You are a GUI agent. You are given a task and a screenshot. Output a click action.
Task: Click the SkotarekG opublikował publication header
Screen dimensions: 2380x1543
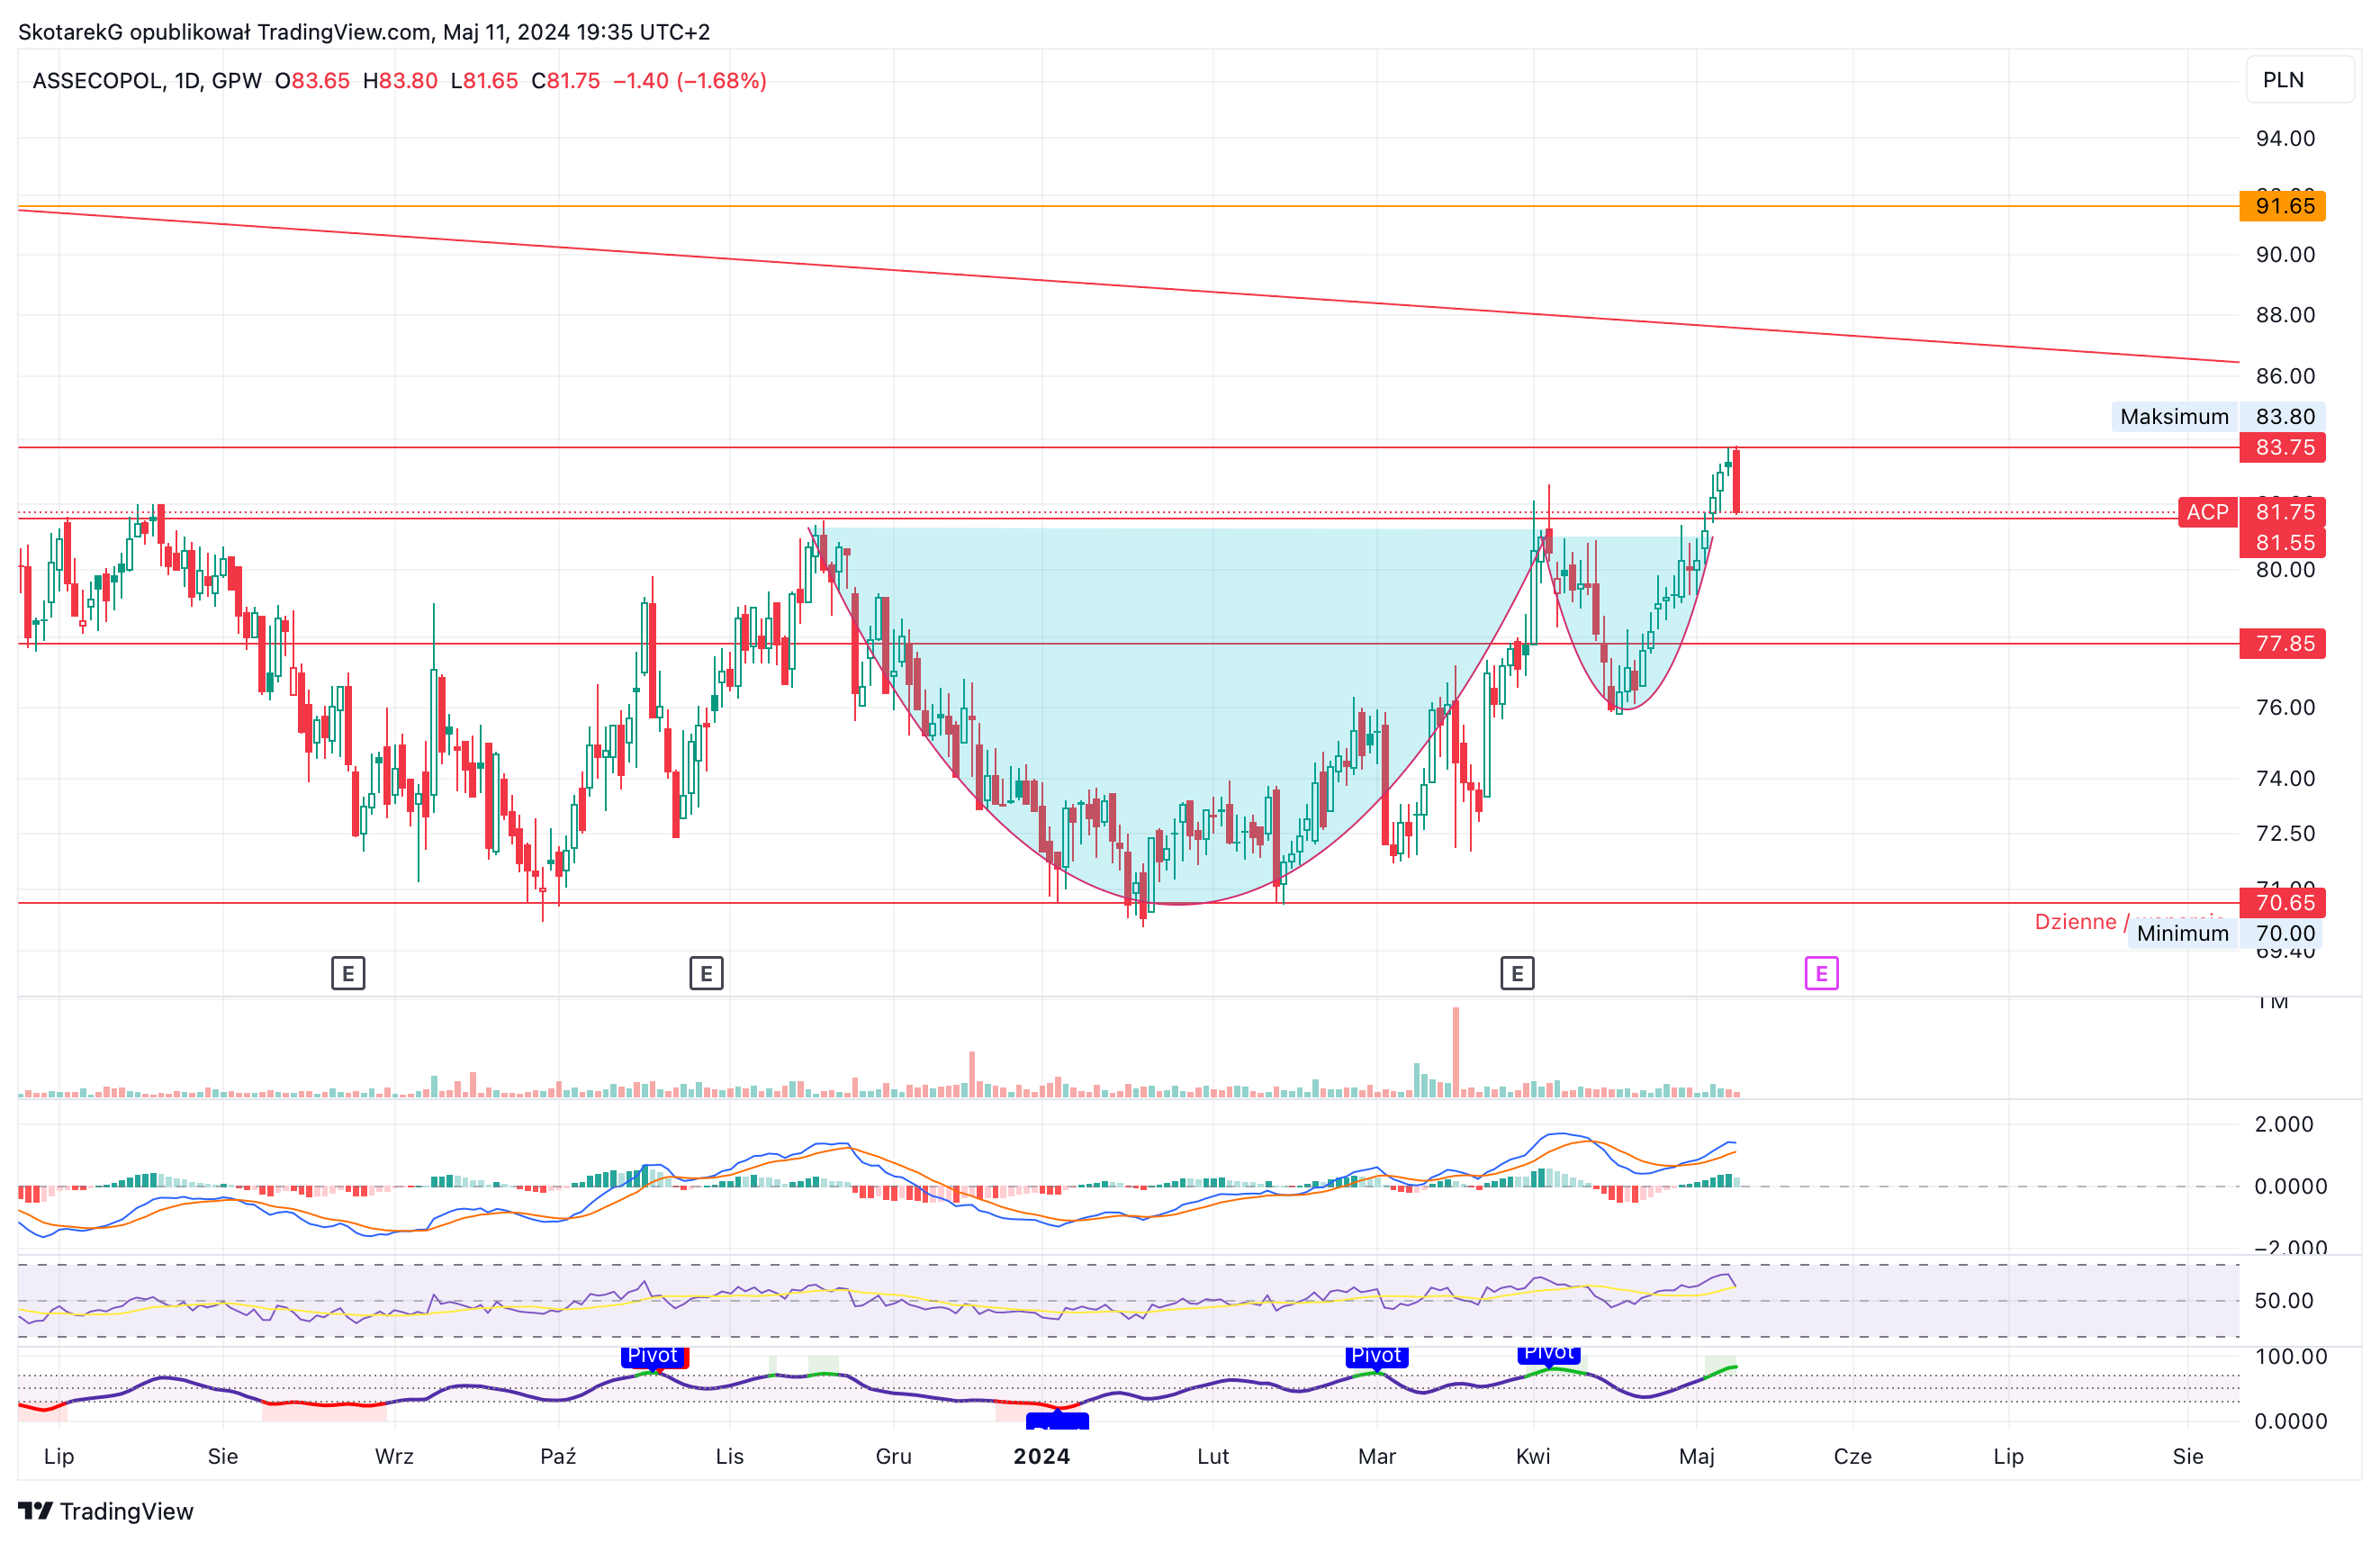364,32
